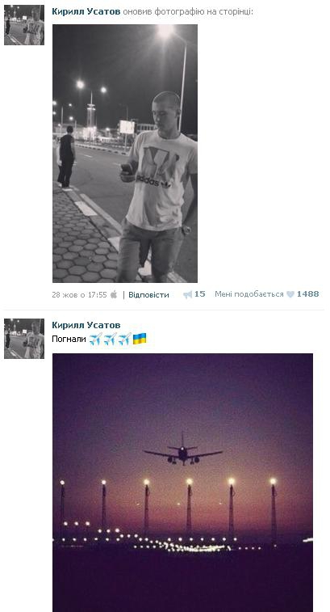Click the Apple device icon beside the timestamp

(114, 294)
